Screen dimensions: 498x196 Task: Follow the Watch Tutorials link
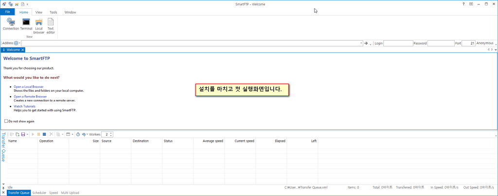(x=24, y=106)
